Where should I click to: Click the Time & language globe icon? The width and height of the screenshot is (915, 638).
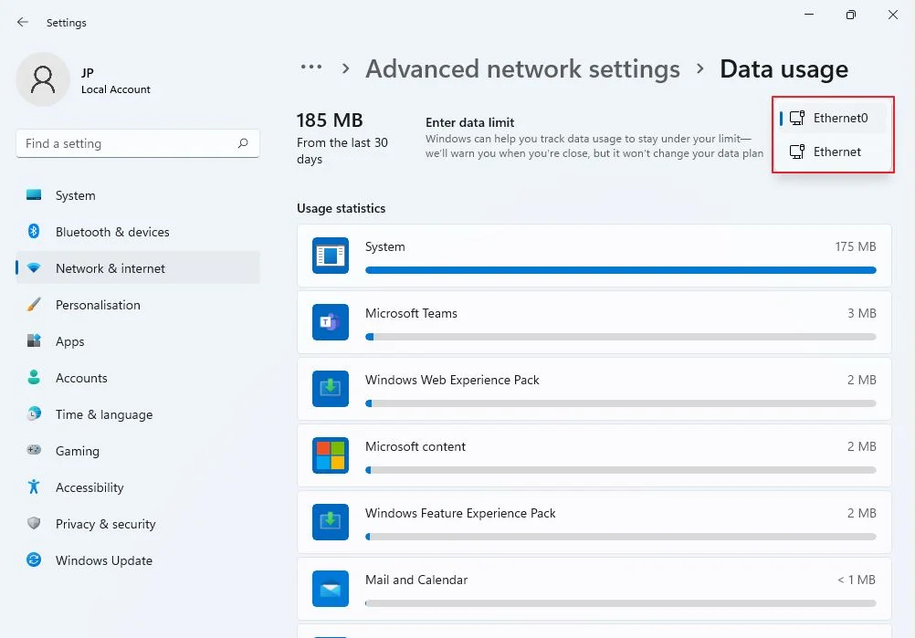click(34, 413)
